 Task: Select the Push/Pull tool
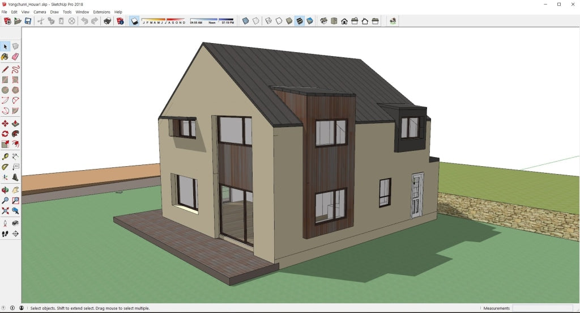15,124
